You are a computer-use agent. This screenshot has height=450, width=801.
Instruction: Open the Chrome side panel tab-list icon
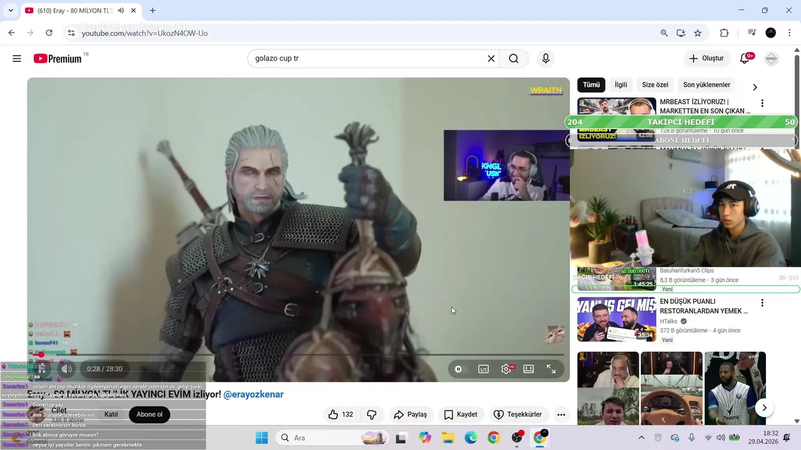pyautogui.click(x=752, y=33)
